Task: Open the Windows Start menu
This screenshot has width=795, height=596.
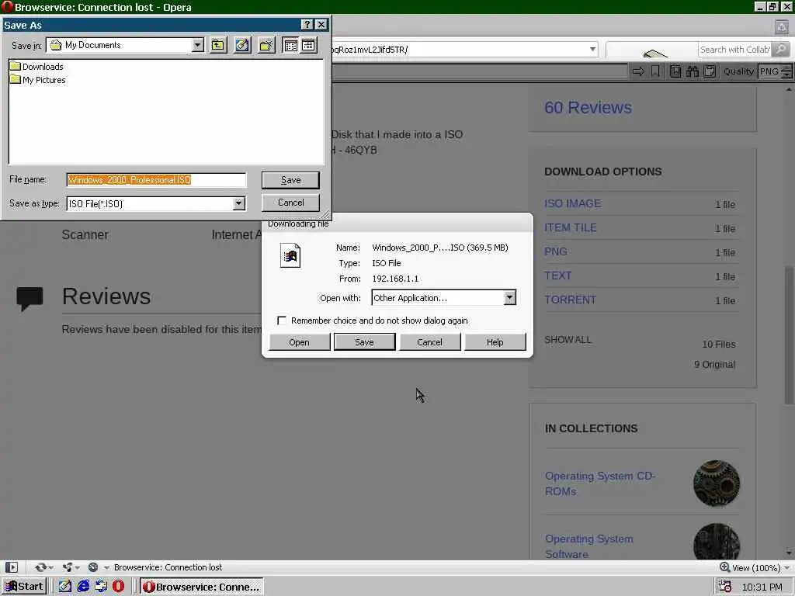Action: (24, 587)
